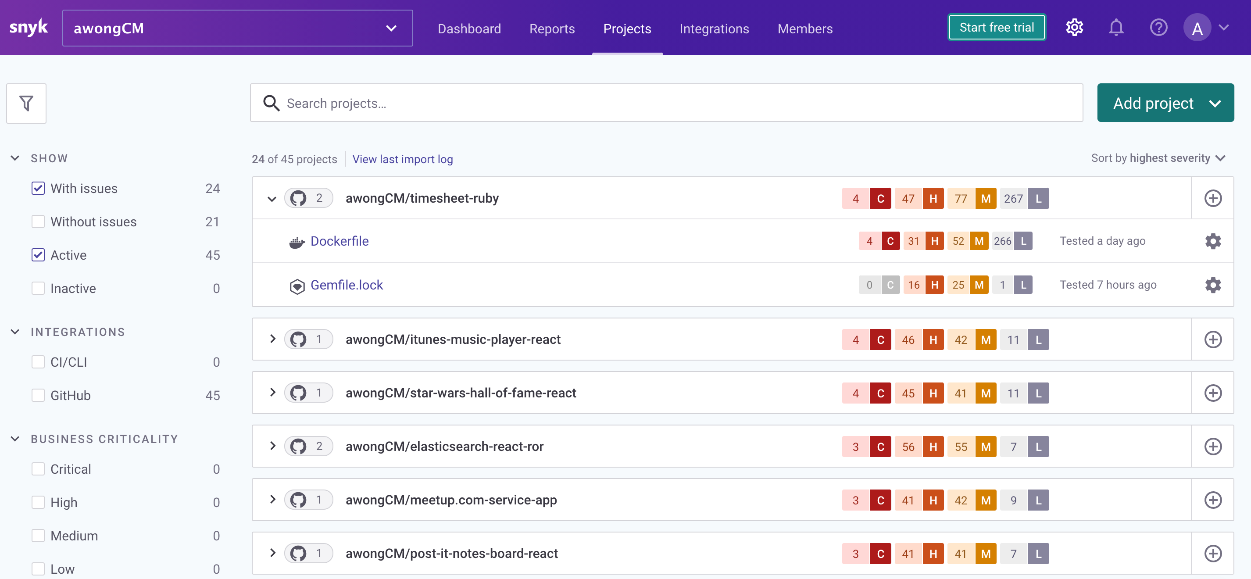Expand the itunes-music-player-react project row
Viewport: 1251px width, 579px height.
pos(272,339)
